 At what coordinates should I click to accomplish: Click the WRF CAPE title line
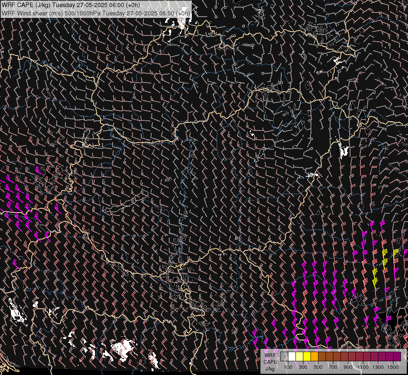(71, 5)
